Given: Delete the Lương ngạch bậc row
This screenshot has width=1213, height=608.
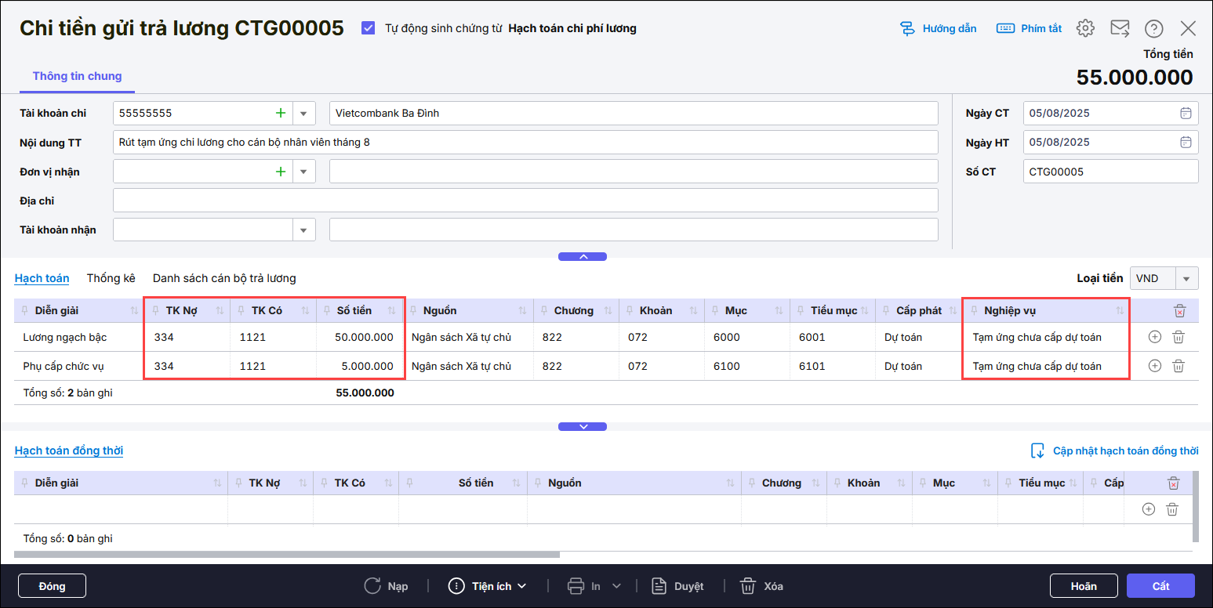Looking at the screenshot, I should pos(1178,337).
